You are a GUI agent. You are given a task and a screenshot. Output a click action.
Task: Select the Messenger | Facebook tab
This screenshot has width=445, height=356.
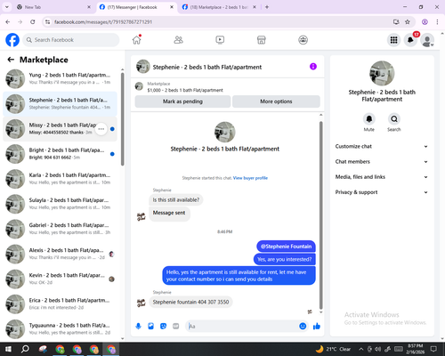pyautogui.click(x=136, y=7)
